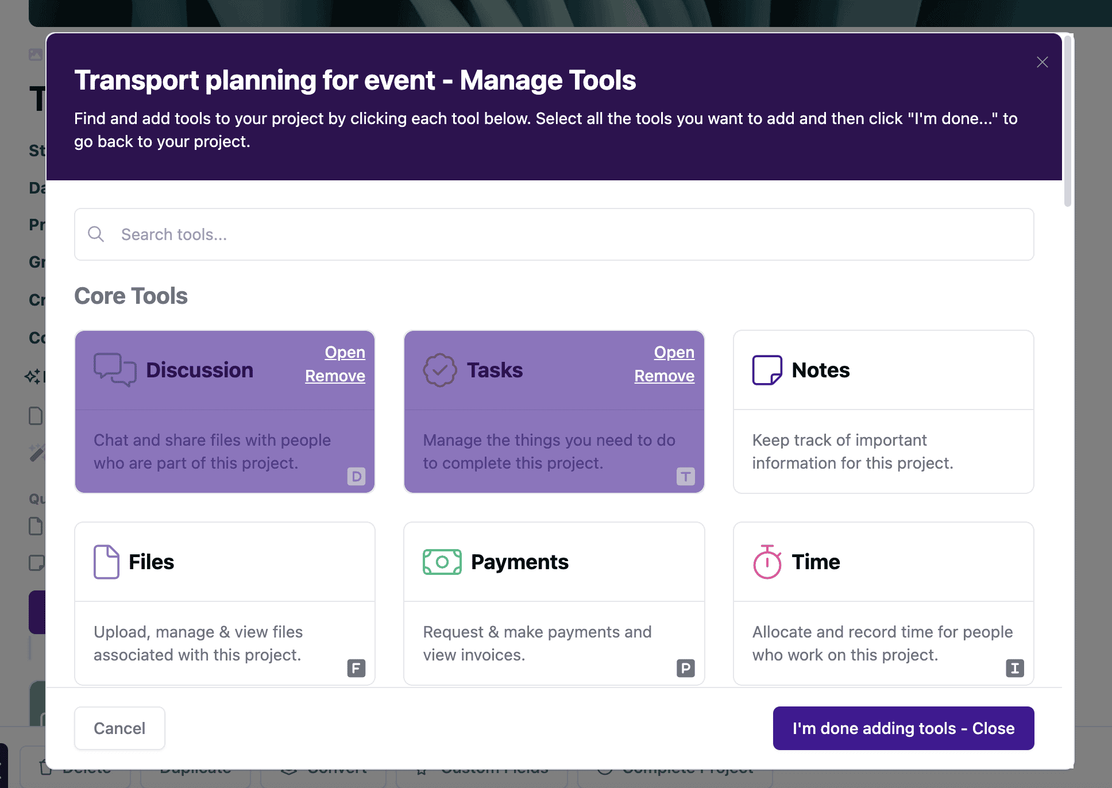Click the T shortcut badge on Tasks
The image size is (1112, 788).
[685, 476]
